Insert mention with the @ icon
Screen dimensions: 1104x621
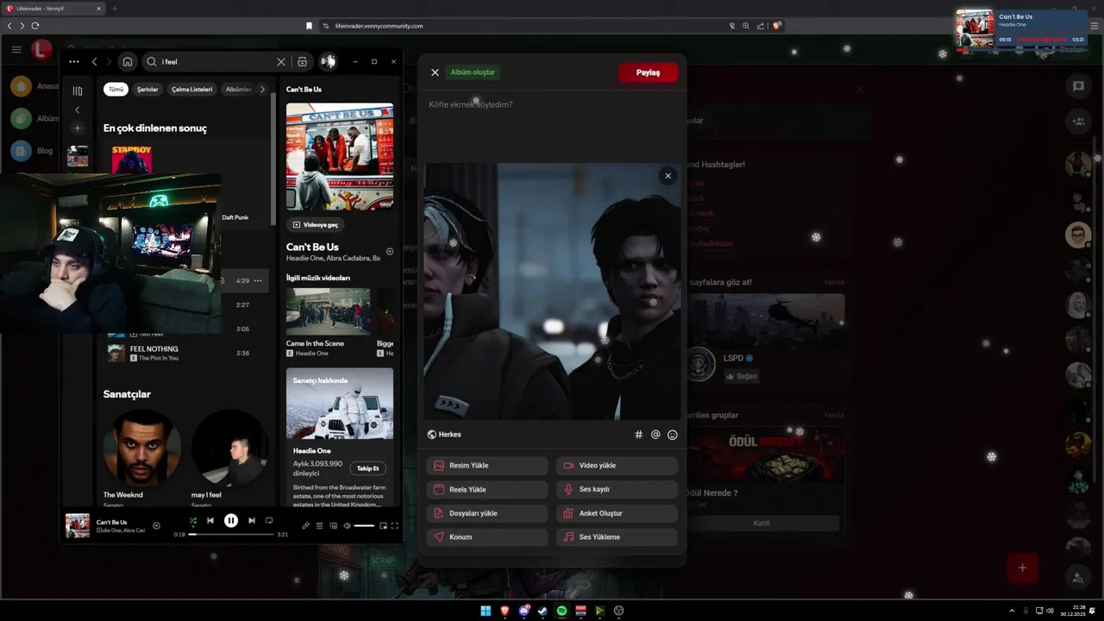click(655, 435)
